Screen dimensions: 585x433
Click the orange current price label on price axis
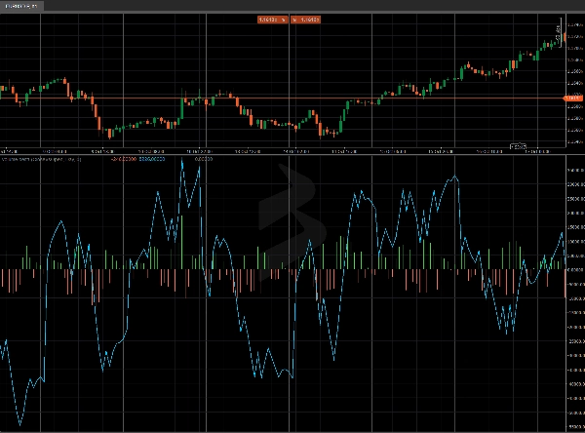click(574, 98)
